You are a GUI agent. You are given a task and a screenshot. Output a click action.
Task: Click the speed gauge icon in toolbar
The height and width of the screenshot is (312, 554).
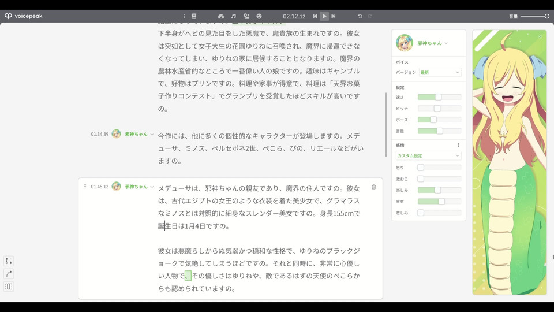click(221, 16)
